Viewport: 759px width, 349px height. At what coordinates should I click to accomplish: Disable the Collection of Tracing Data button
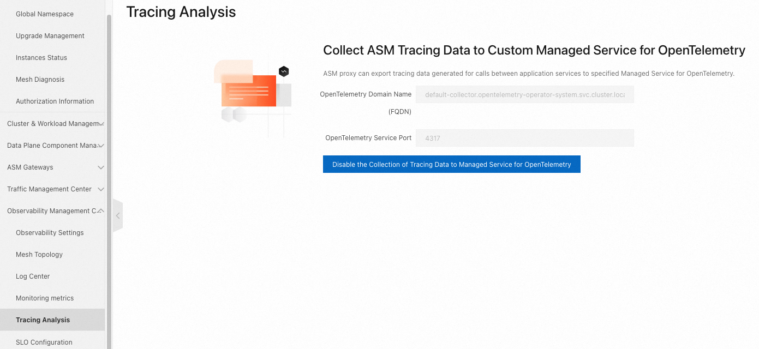pos(451,165)
